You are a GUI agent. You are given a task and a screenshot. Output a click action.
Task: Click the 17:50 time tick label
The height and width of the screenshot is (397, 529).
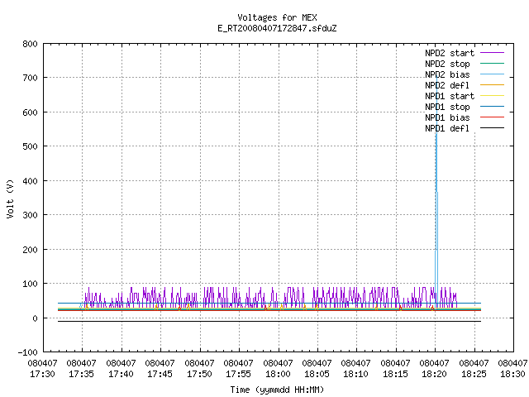pyautogui.click(x=199, y=375)
